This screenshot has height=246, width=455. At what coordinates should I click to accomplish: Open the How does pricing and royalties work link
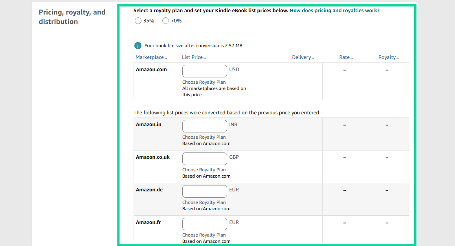pos(334,10)
